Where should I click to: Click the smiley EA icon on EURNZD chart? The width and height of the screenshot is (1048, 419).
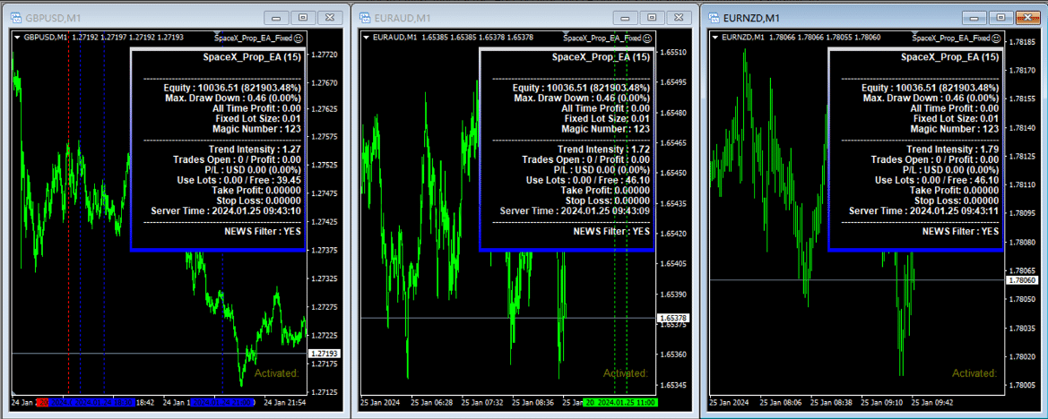click(996, 38)
